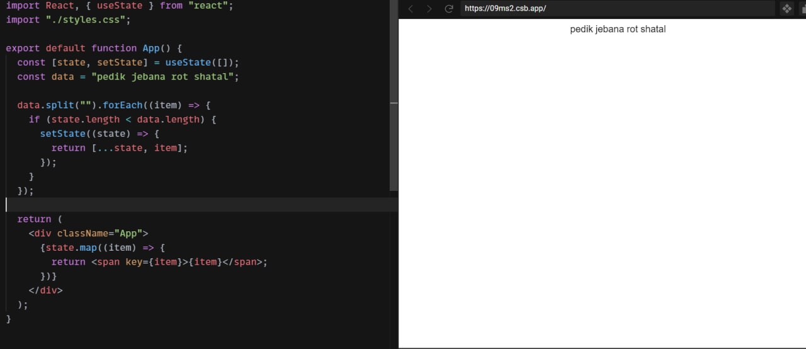Click the closing '</div>' tag line

point(45,290)
